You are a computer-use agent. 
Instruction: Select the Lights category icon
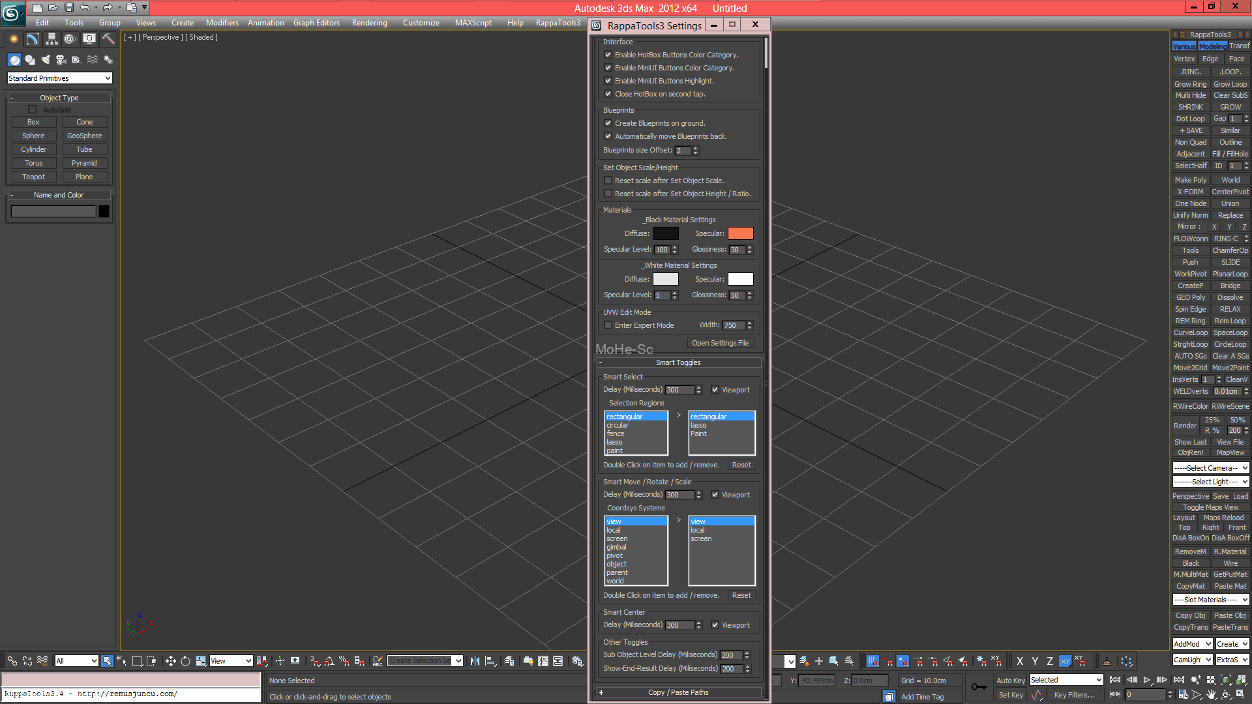(x=45, y=60)
